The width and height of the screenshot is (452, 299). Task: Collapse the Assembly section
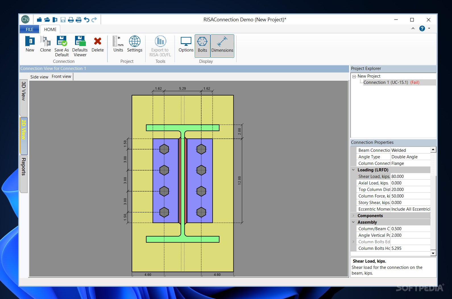tap(353, 222)
